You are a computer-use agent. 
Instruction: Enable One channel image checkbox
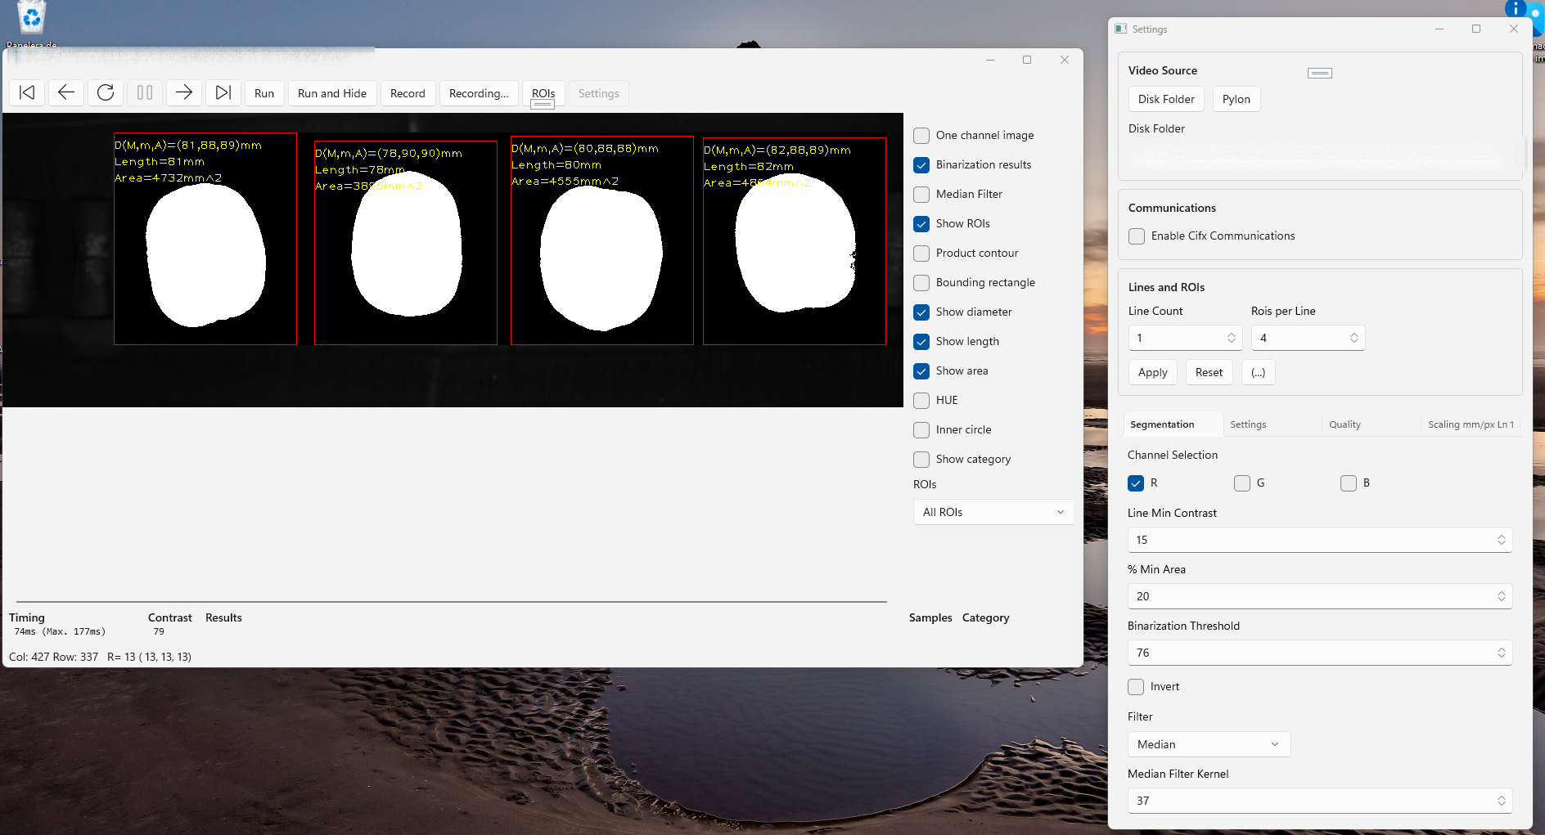click(921, 135)
